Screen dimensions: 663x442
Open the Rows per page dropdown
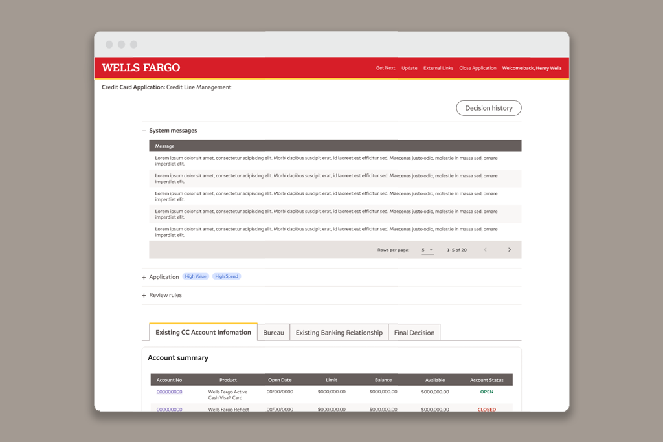point(427,250)
